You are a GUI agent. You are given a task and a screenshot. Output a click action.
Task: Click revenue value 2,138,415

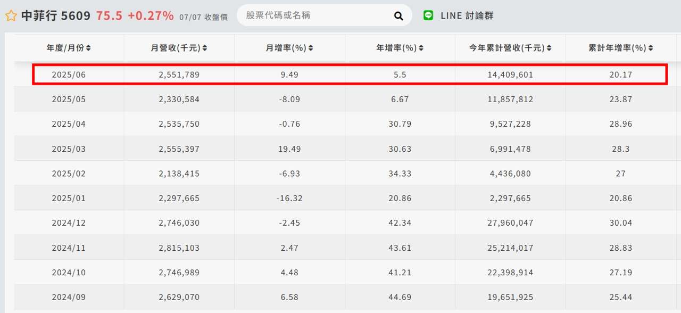pos(179,174)
